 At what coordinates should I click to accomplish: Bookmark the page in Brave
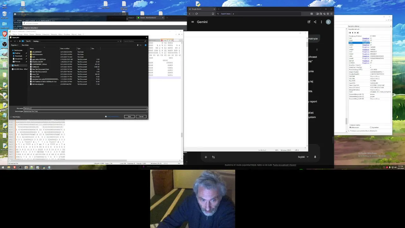[x=213, y=14]
